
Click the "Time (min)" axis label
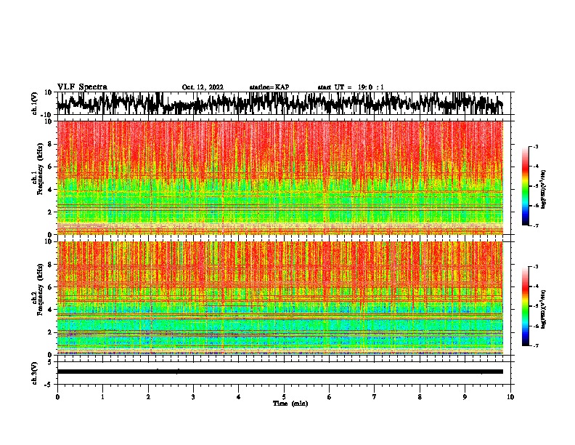click(290, 404)
